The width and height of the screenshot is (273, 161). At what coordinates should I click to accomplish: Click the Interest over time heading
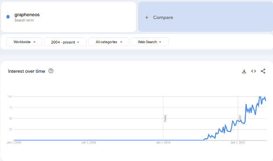coord(27,71)
